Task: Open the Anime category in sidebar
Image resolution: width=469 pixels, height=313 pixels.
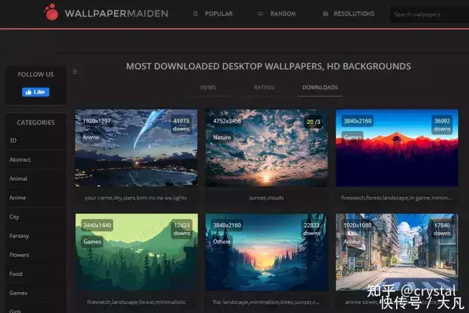Action: click(18, 198)
